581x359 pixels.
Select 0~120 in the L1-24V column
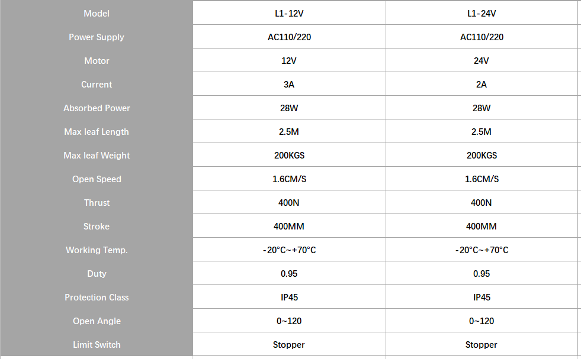482,321
